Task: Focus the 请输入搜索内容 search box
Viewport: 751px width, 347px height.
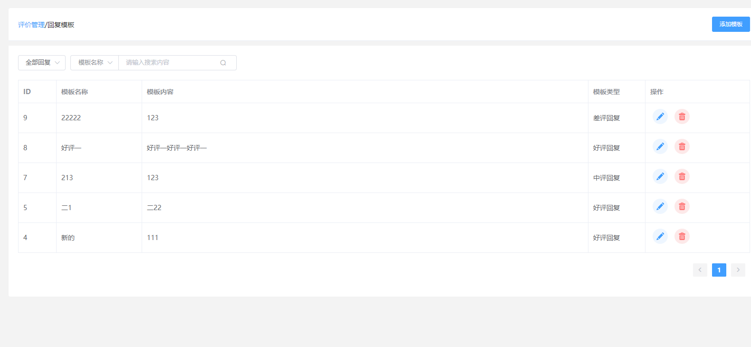Action: (x=169, y=63)
